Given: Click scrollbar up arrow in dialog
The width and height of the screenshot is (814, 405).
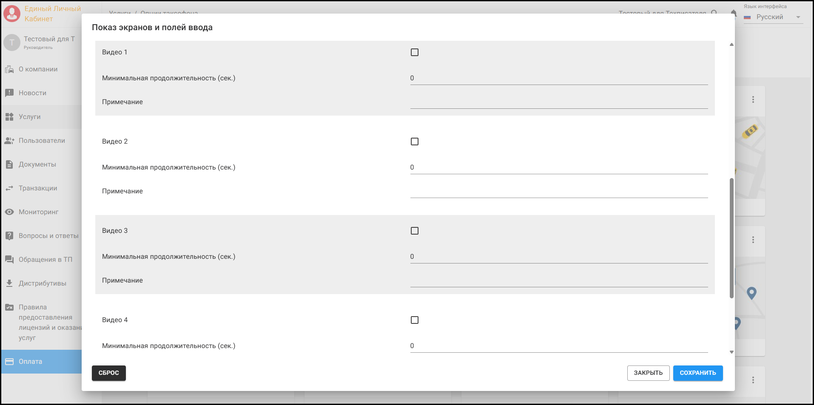Looking at the screenshot, I should (732, 45).
